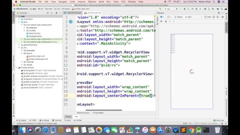Toggle Preview view options eye icon
The image size is (240, 135).
click(x=161, y=21)
